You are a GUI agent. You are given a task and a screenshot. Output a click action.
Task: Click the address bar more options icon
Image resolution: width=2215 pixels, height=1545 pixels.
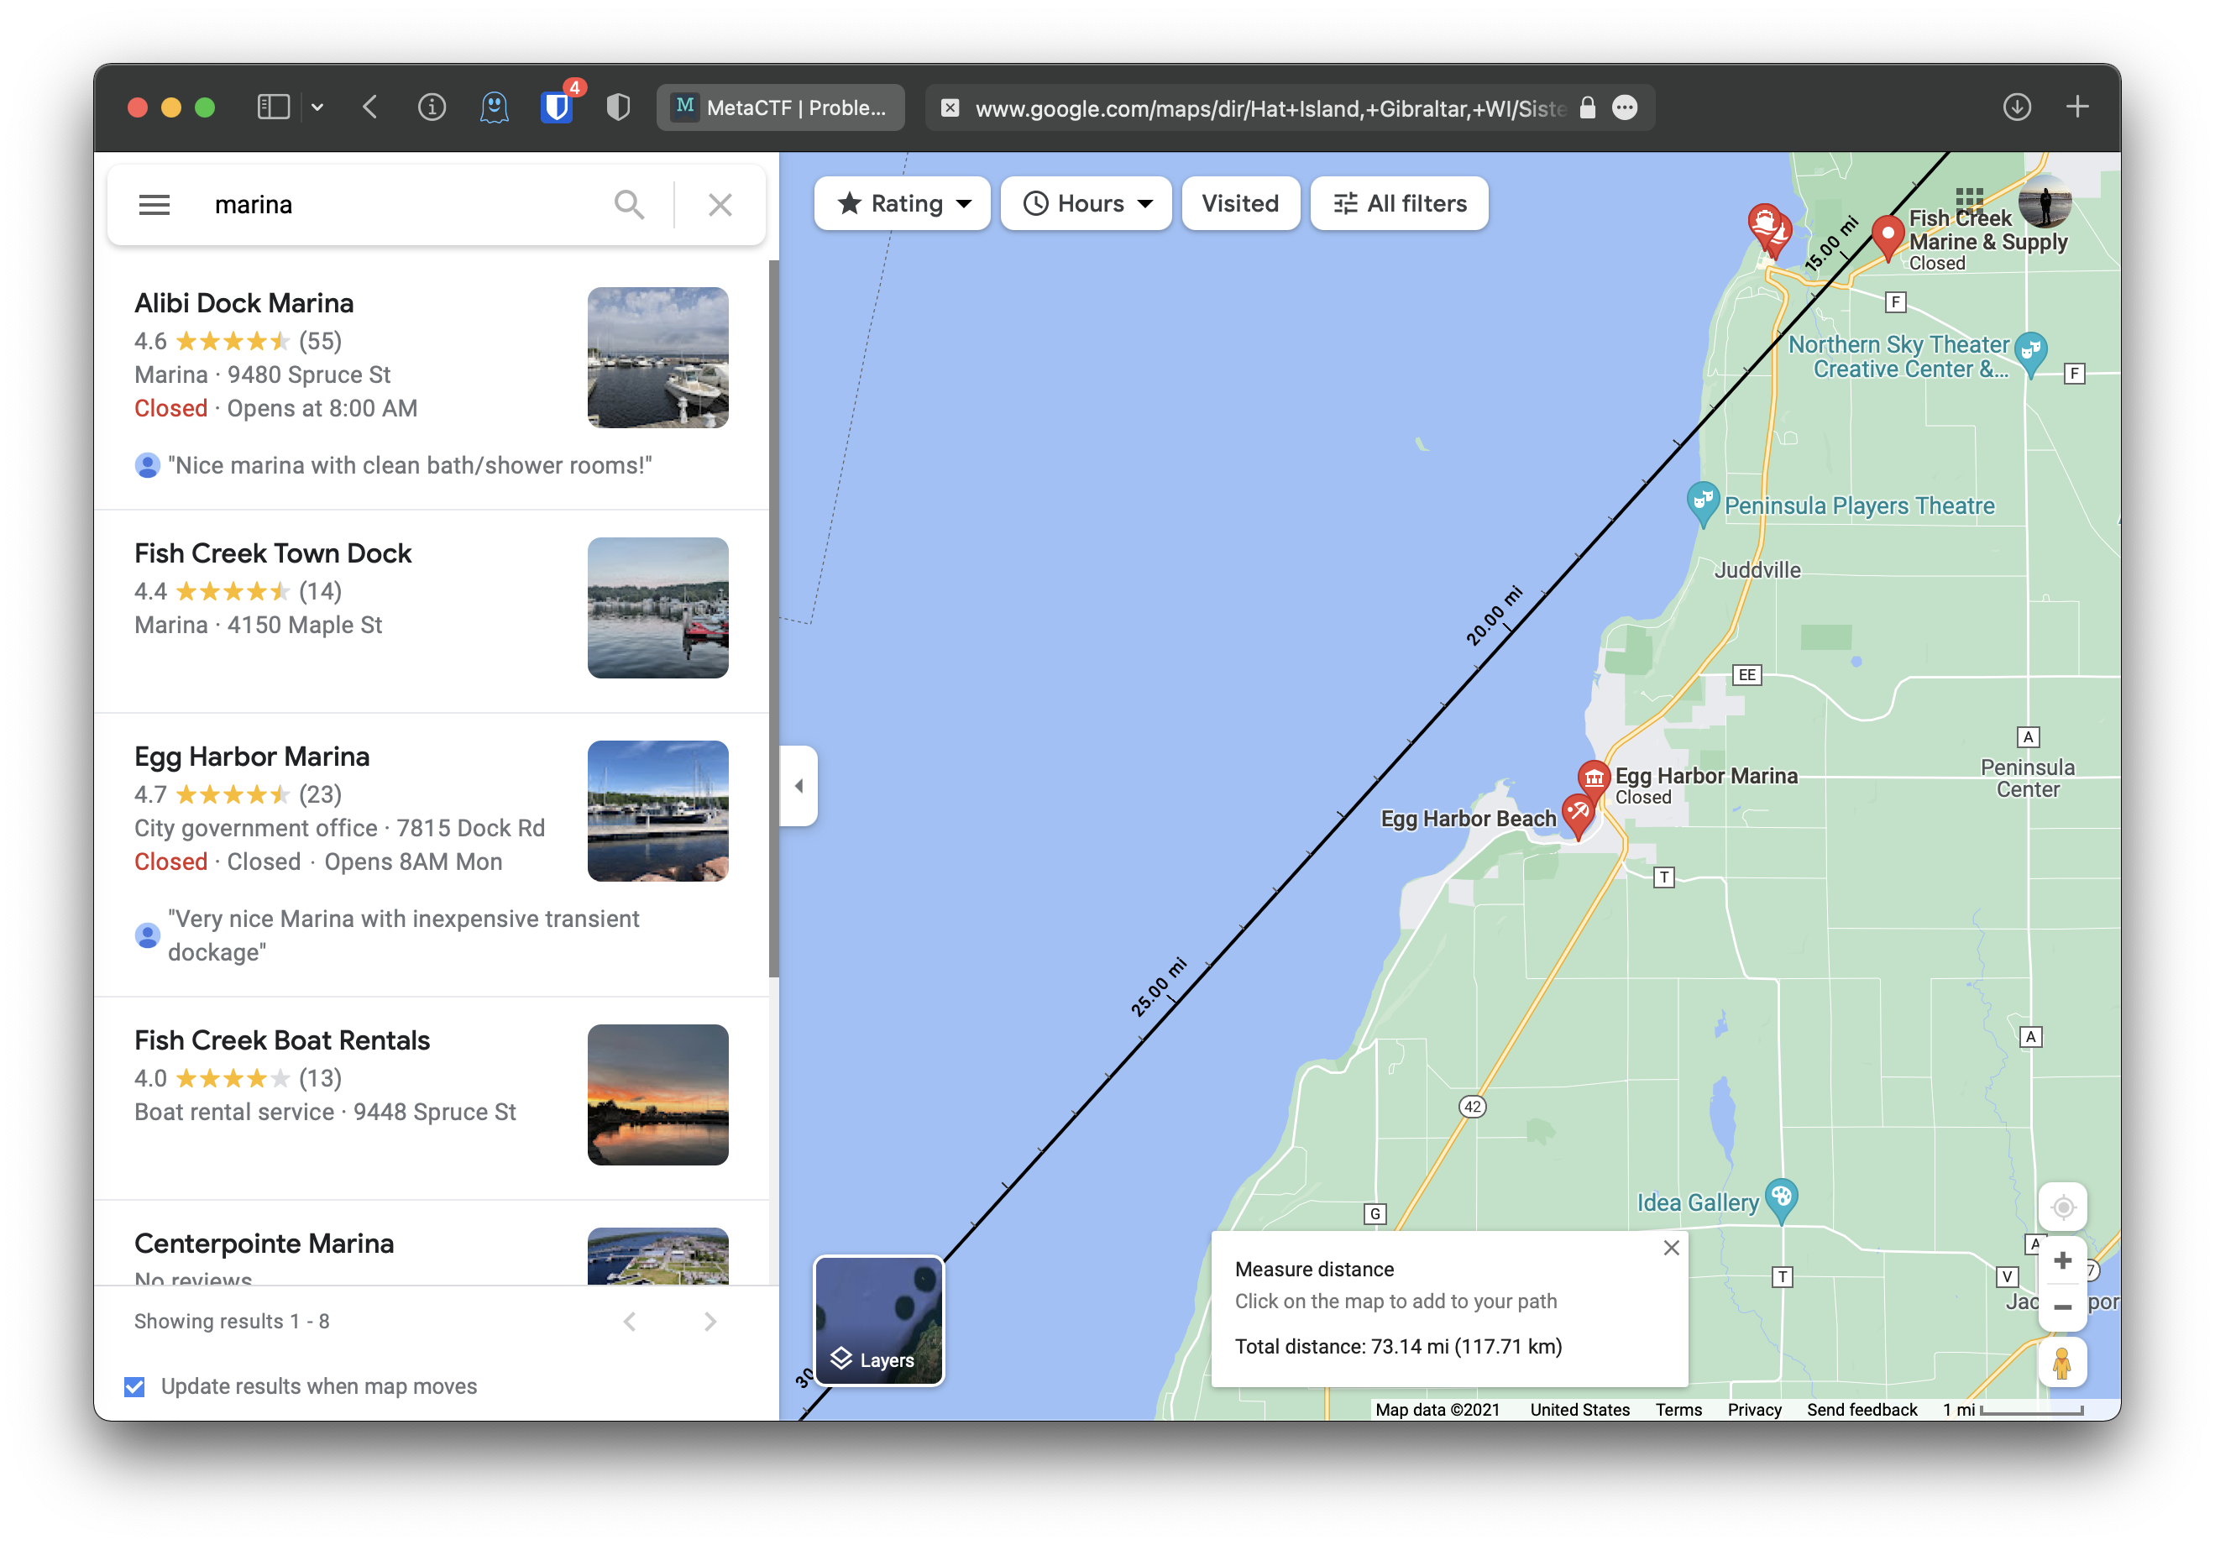[x=1625, y=107]
